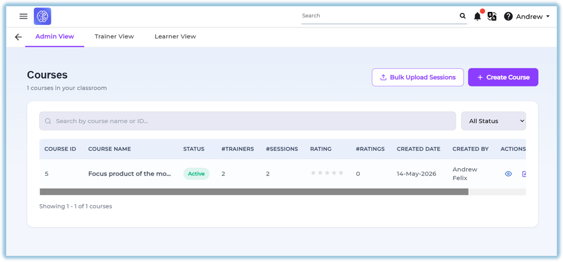Click the horizontal table scrollbar
The height and width of the screenshot is (262, 563).
254,191
